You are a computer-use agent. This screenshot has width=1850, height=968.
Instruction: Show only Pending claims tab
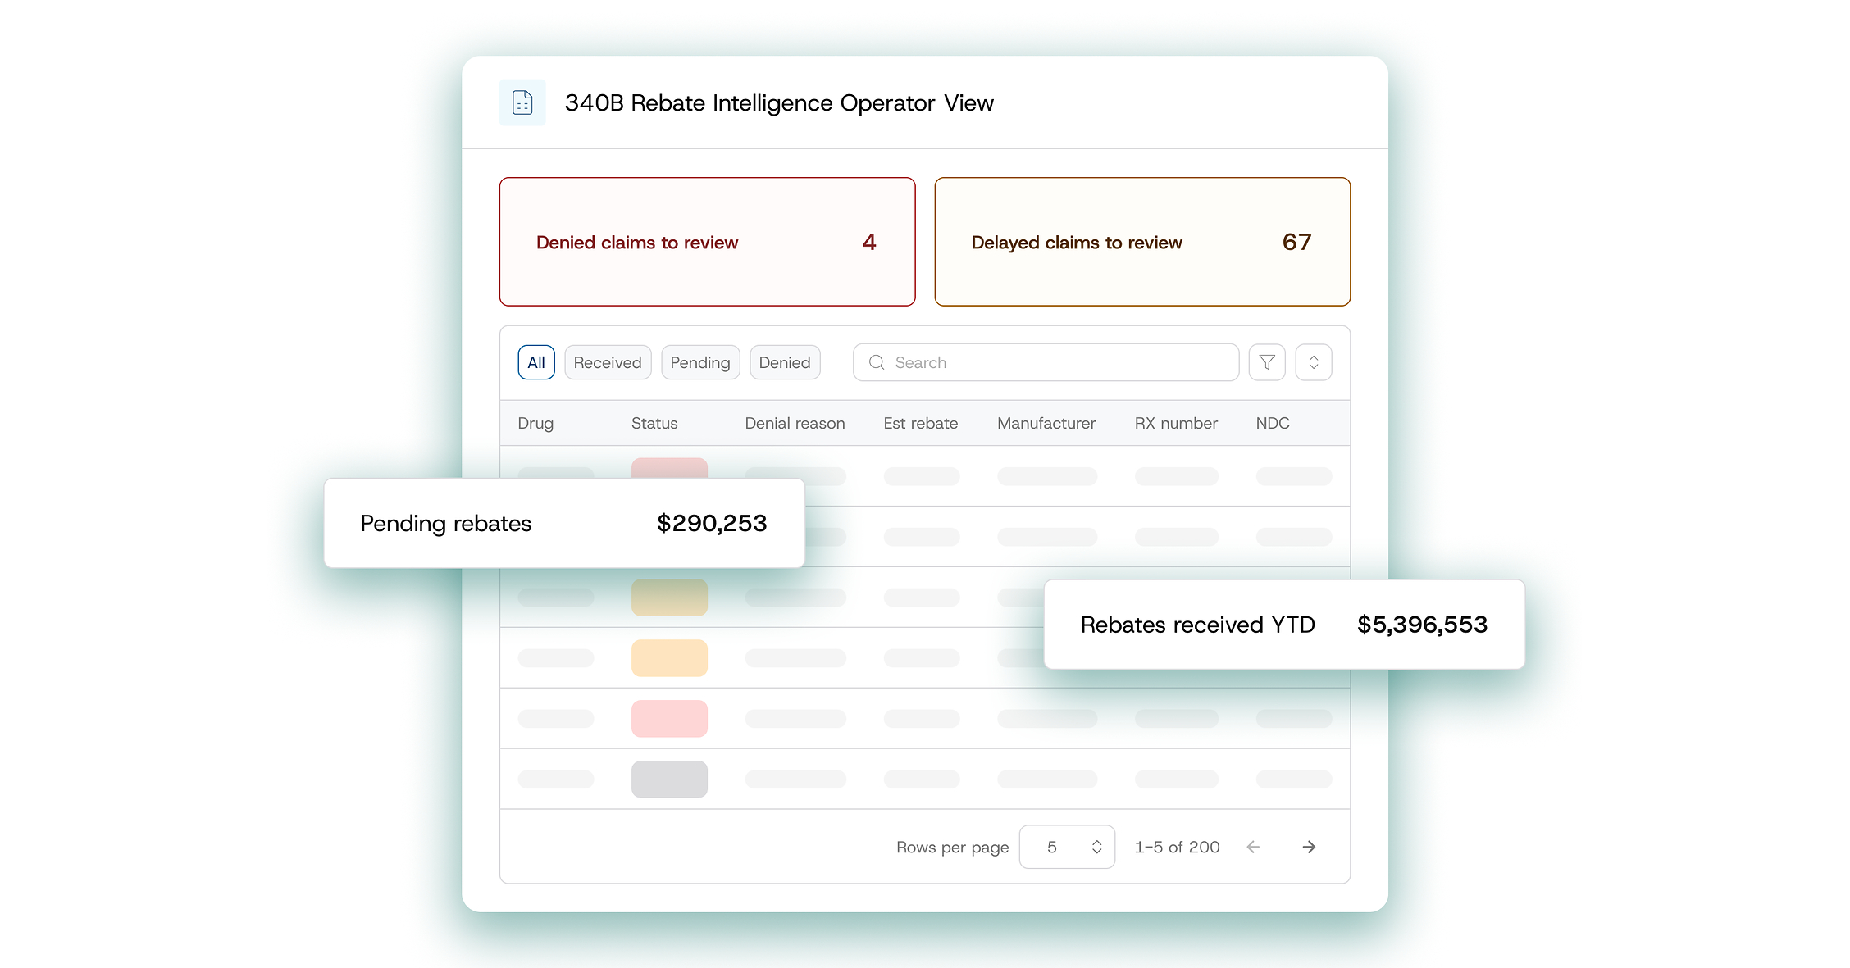700,362
